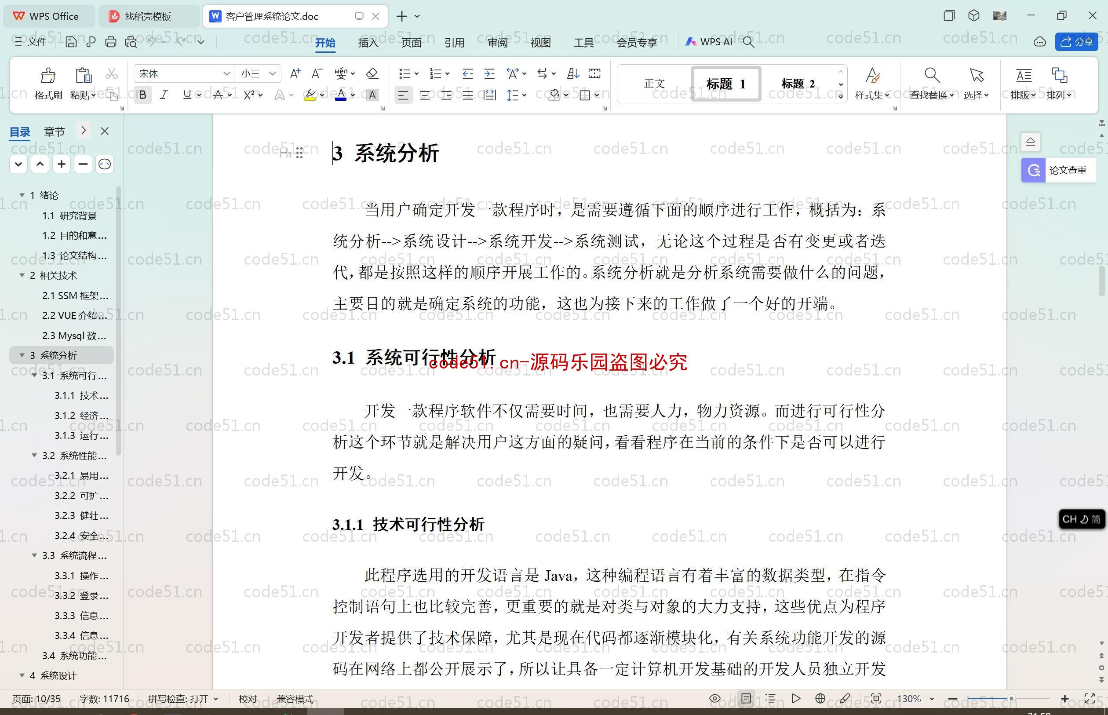Toggle Strikethrough formatting
The width and height of the screenshot is (1108, 715).
[x=218, y=95]
